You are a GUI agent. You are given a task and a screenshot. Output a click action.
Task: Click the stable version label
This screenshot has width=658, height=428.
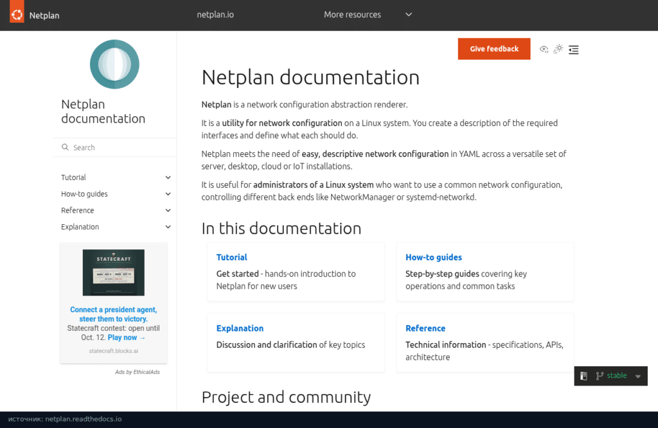pos(617,375)
